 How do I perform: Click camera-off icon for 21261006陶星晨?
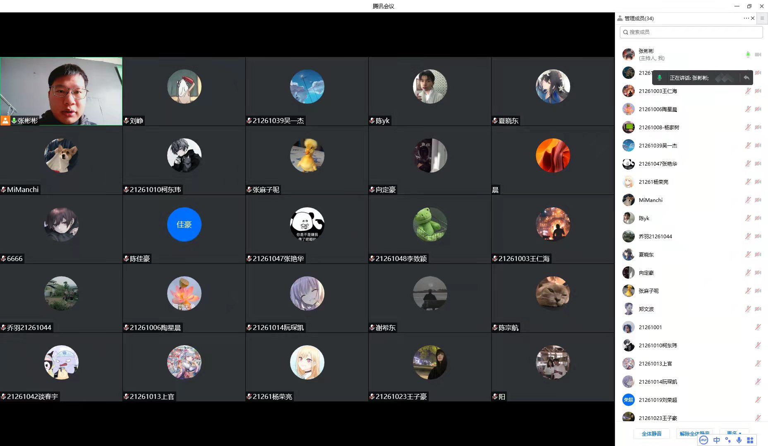coord(758,109)
